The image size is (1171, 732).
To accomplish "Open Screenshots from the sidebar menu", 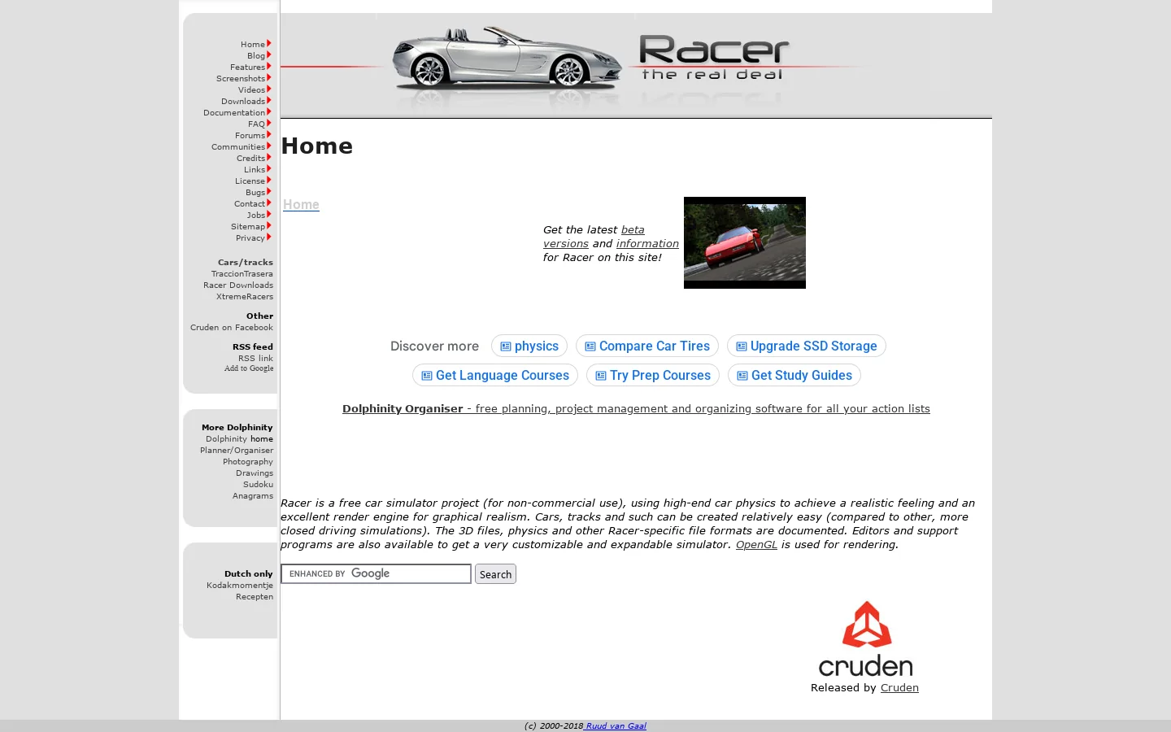I will tap(241, 79).
